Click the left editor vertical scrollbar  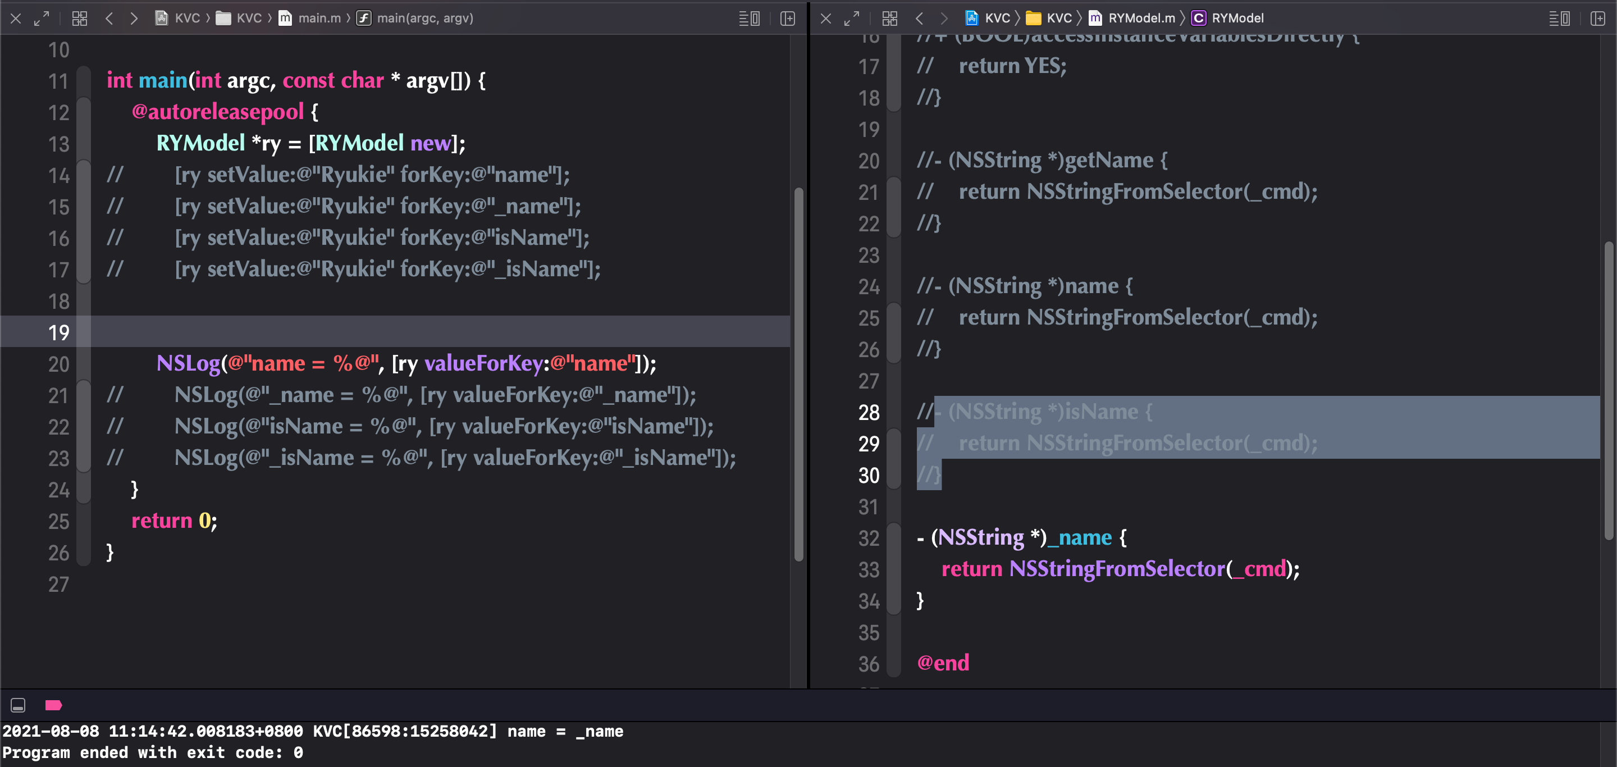pos(798,373)
